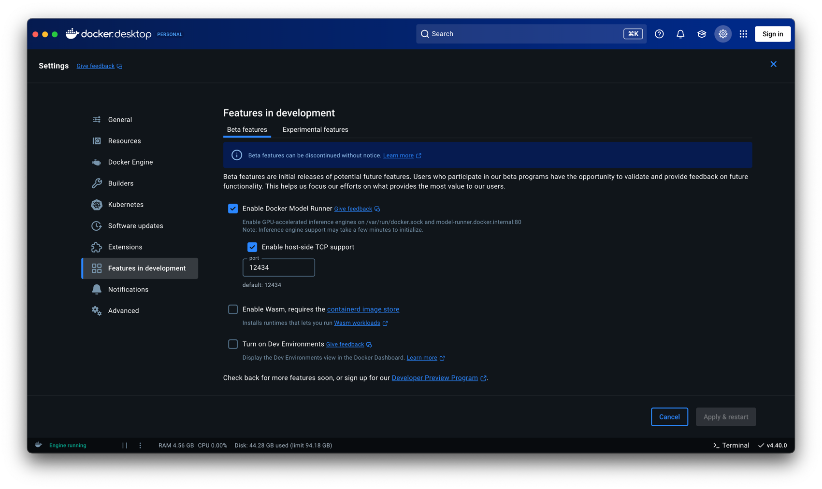Check the Enable Wasm checkbox
The height and width of the screenshot is (489, 822).
(x=233, y=309)
